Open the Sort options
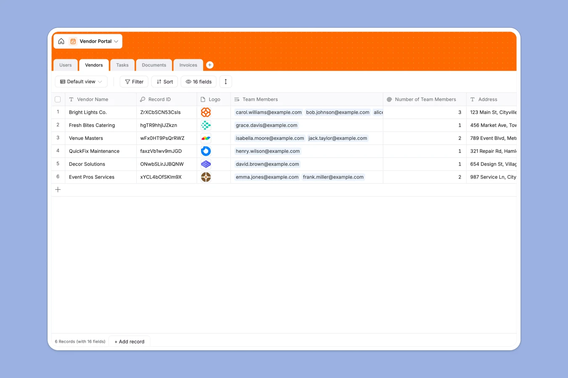 [164, 81]
